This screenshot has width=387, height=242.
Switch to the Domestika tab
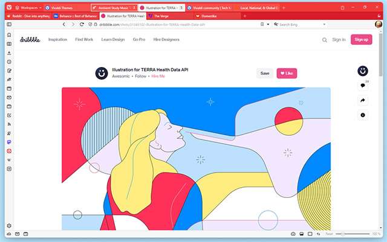pos(218,16)
